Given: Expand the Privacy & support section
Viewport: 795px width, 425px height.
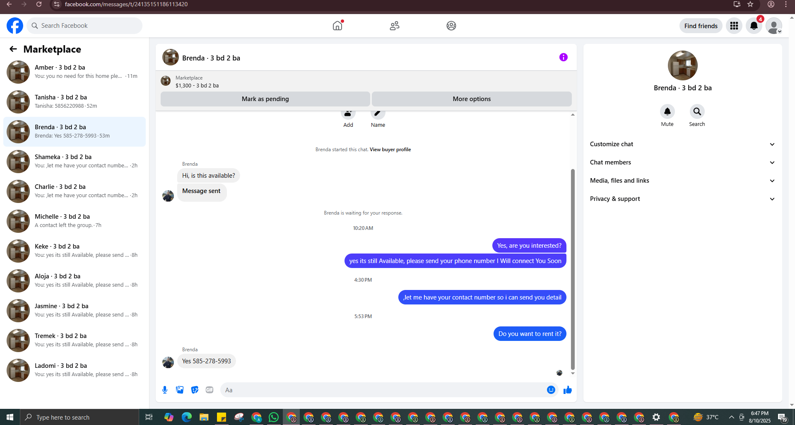Looking at the screenshot, I should tap(682, 199).
